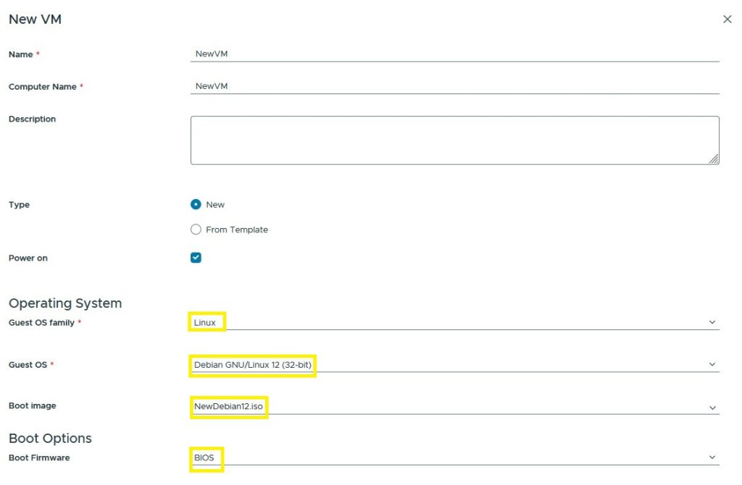Click the chevron arrow on Boot Firmware row
The height and width of the screenshot is (485, 742).
(x=712, y=457)
